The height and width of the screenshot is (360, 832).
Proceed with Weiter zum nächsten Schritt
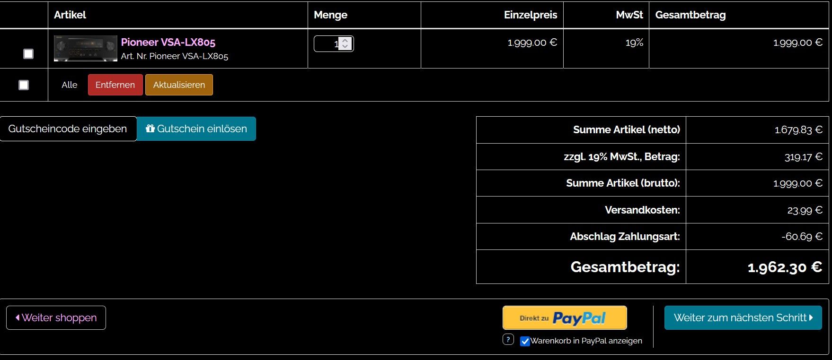coord(743,317)
